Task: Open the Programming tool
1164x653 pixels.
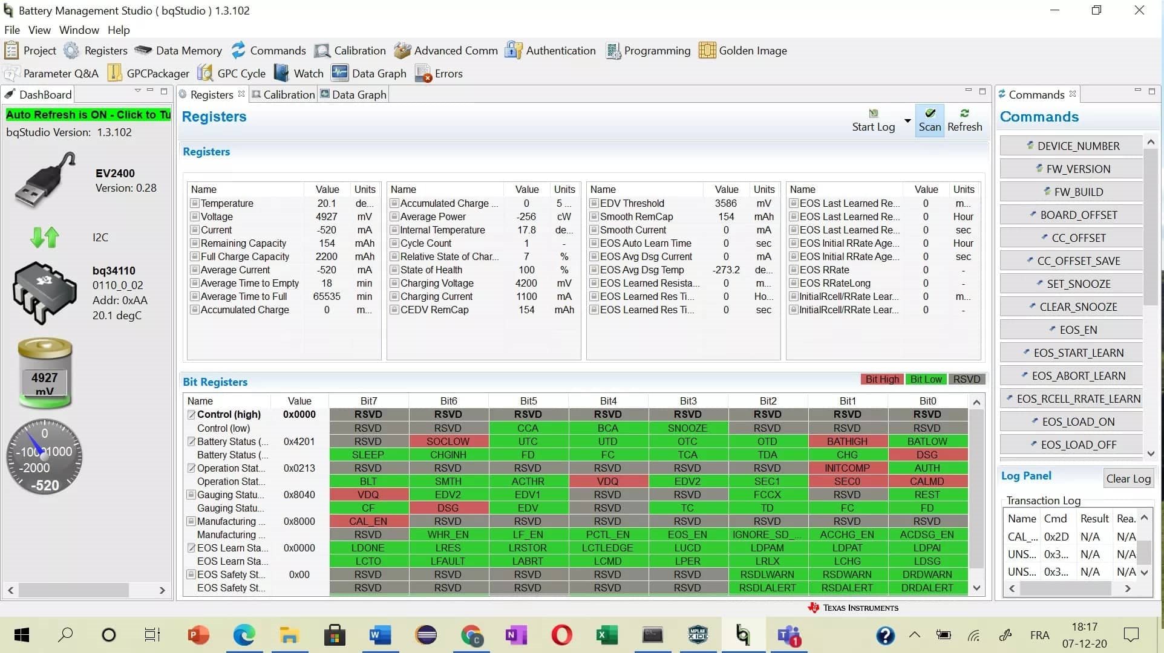Action: coord(648,51)
